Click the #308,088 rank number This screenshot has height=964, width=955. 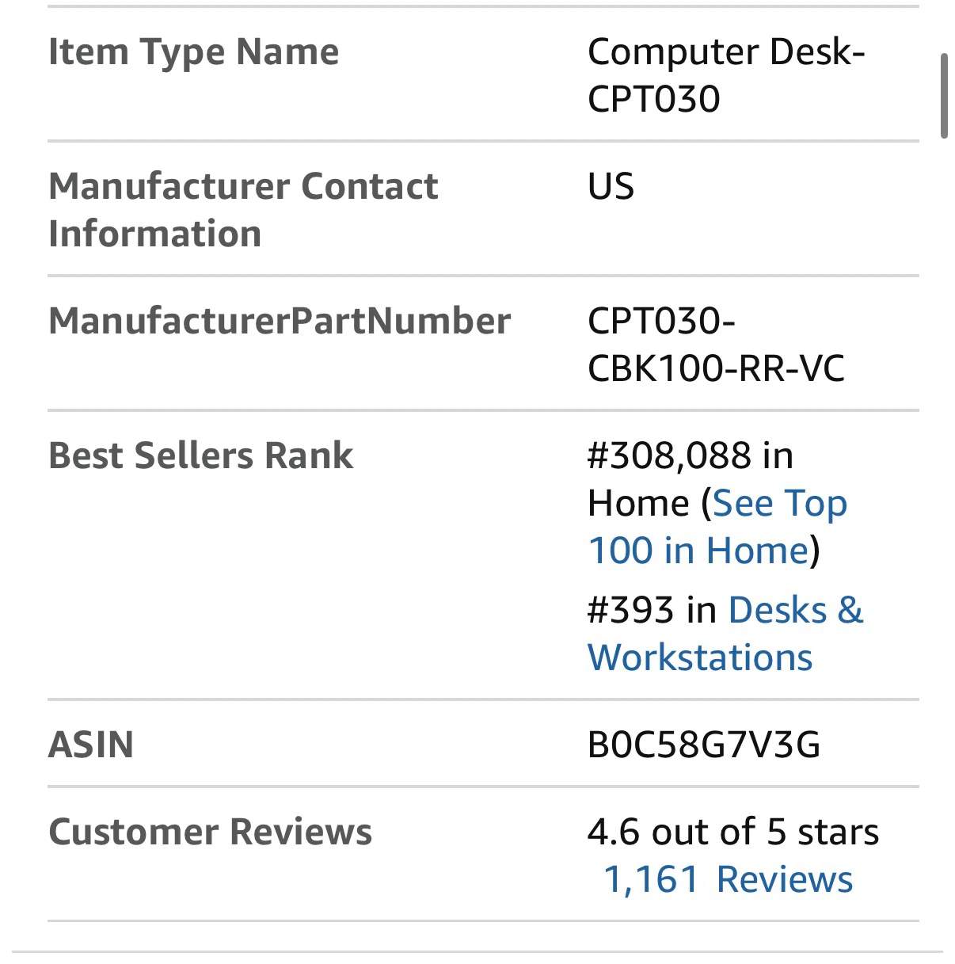[x=669, y=455]
